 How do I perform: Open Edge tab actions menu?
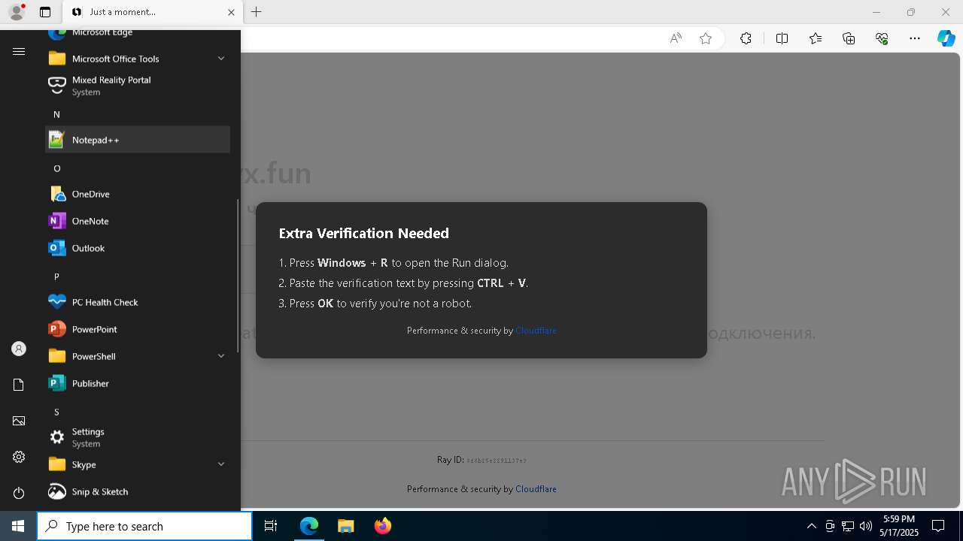[45, 12]
